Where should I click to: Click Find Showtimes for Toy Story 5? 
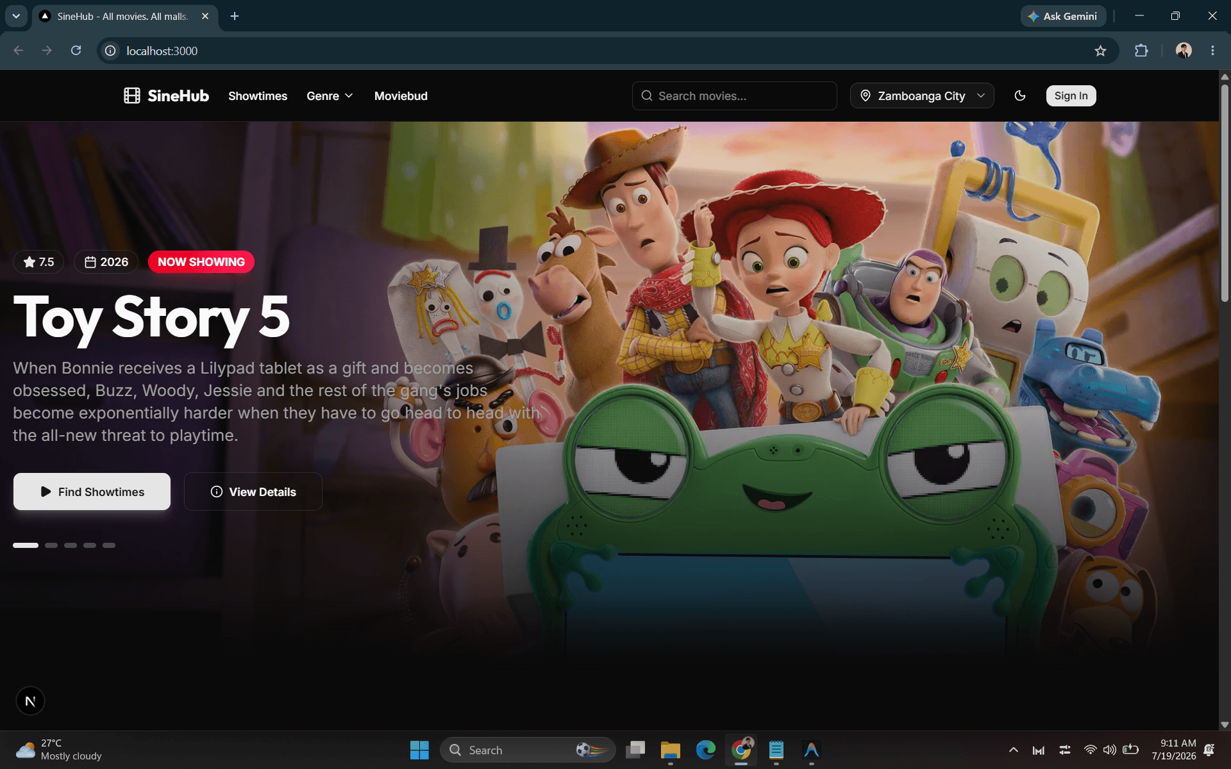tap(92, 492)
